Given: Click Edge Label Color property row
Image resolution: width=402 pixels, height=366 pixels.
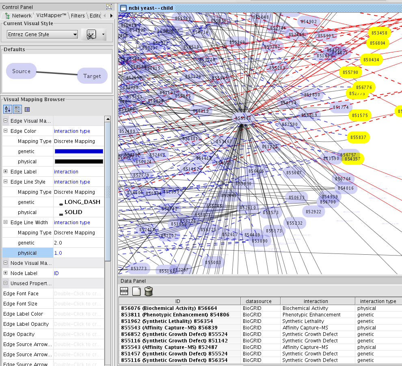Looking at the screenshot, I should 53,314.
